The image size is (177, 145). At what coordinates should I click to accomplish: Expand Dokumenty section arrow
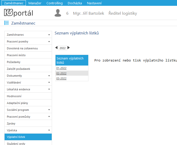click(x=49, y=76)
